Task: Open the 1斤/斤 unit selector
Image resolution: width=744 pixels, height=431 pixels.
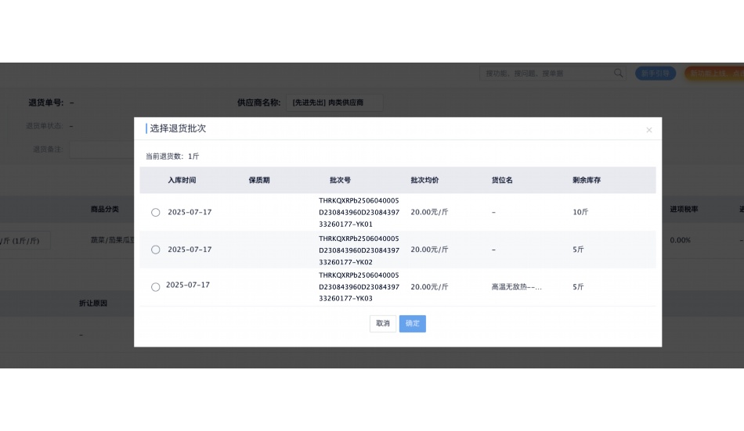Action: (25, 240)
